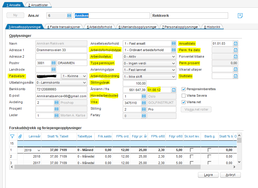Click the attachment paperclip column icon
Image resolution: width=258 pixels, height=188 pixels.
20,136
